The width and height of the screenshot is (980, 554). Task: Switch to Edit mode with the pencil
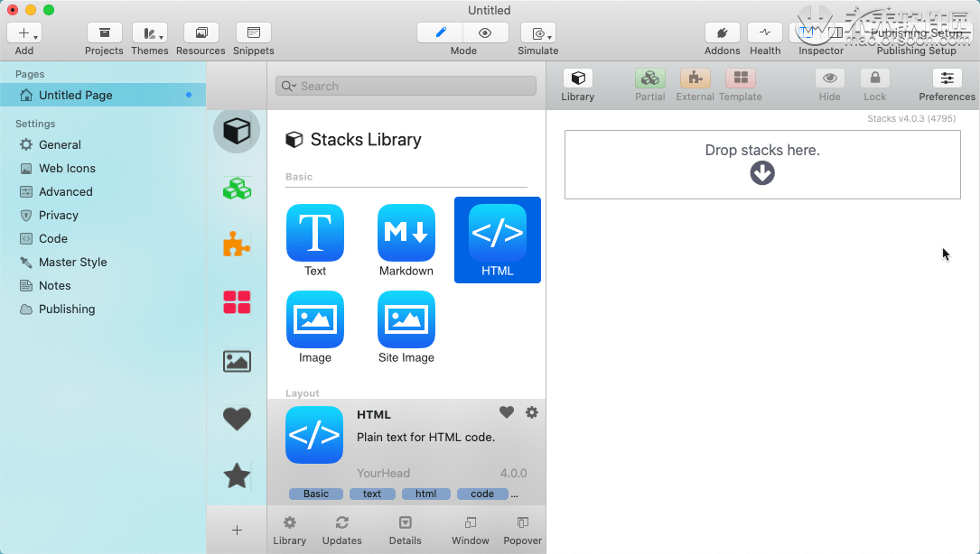tap(441, 33)
